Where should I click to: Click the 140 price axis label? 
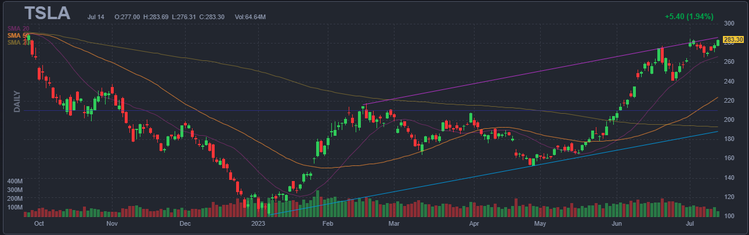[729, 178]
